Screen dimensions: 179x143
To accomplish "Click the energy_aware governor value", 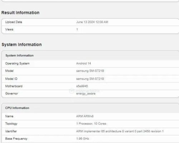I will coord(86,94).
